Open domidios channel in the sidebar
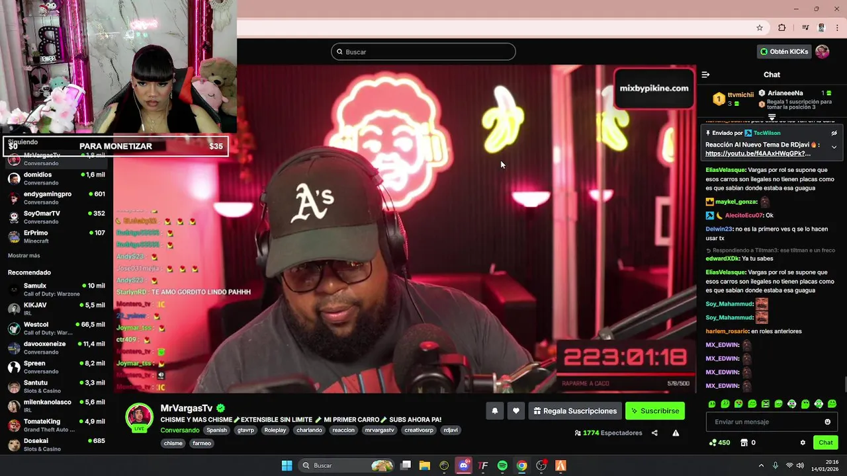847x476 pixels. pos(56,178)
